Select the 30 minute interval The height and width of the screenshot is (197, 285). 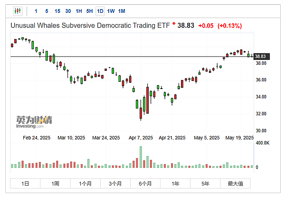68,11
